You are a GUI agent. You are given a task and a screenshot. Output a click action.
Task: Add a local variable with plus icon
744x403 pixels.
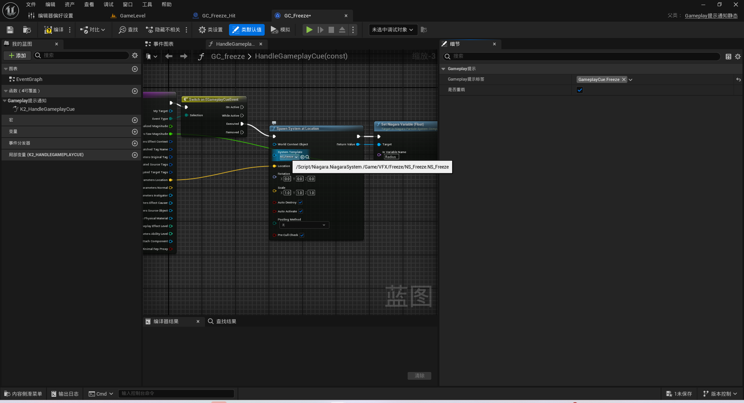click(135, 155)
